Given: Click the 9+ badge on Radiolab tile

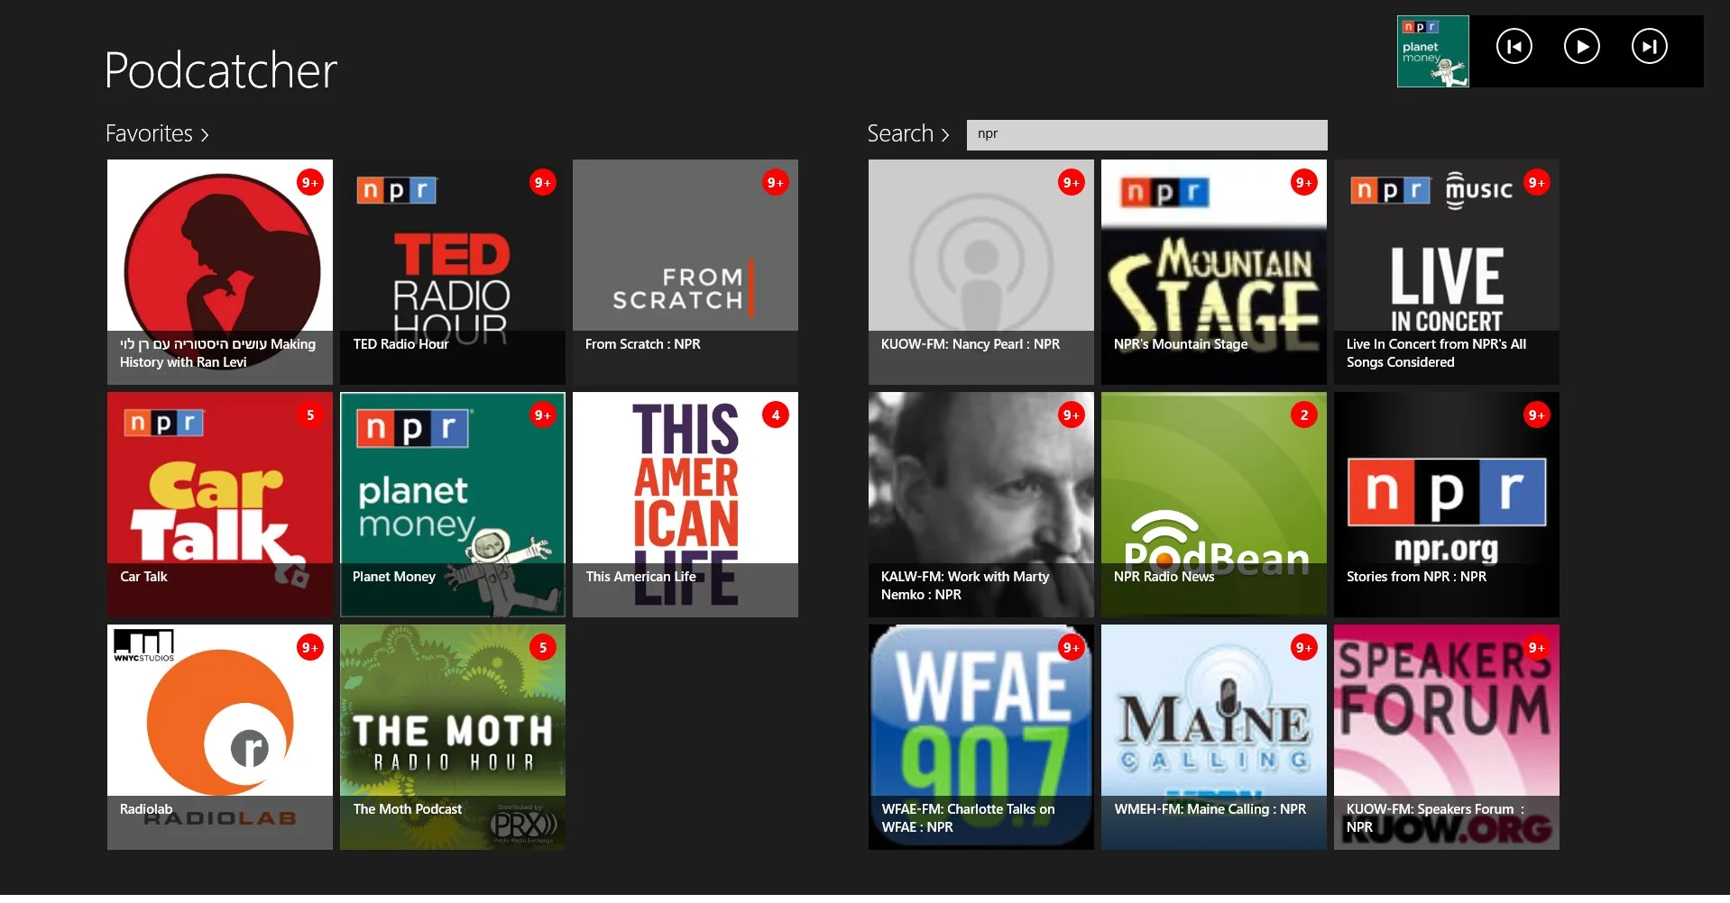Looking at the screenshot, I should 310,648.
